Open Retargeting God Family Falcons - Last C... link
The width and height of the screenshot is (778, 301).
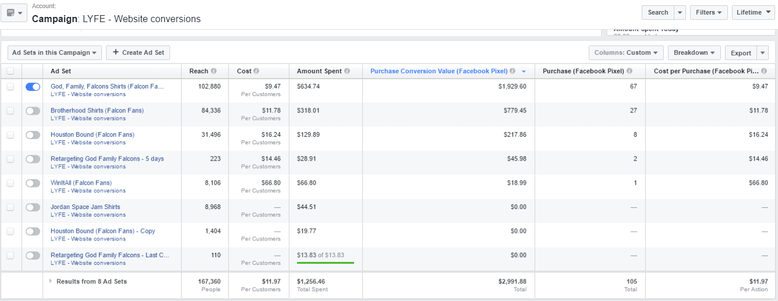[109, 255]
